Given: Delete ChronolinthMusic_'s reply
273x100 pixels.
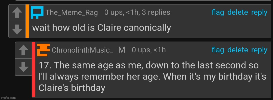Looking at the screenshot, I should tap(238, 50).
